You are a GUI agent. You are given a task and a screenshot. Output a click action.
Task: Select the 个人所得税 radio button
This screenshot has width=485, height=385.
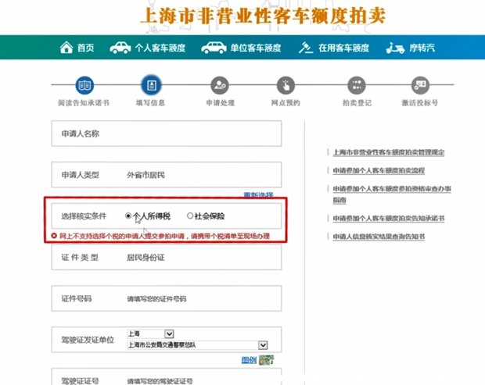128,216
